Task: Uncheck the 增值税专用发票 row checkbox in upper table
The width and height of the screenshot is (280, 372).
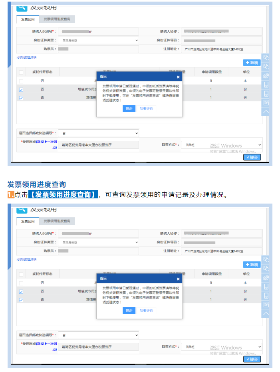Action: (x=21, y=90)
